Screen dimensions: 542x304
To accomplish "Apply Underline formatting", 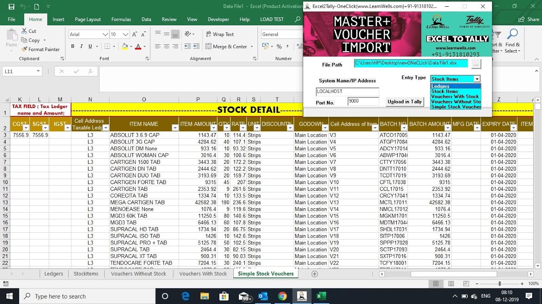I will [x=89, y=46].
